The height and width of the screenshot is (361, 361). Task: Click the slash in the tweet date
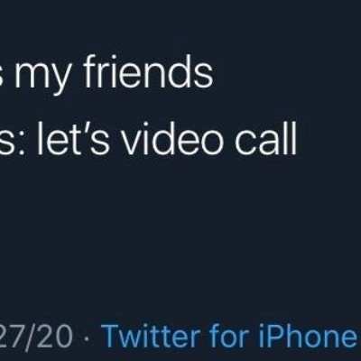pyautogui.click(x=33, y=336)
